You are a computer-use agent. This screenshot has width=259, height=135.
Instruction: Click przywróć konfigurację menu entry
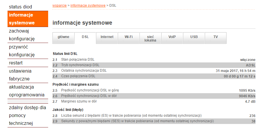point(22,51)
